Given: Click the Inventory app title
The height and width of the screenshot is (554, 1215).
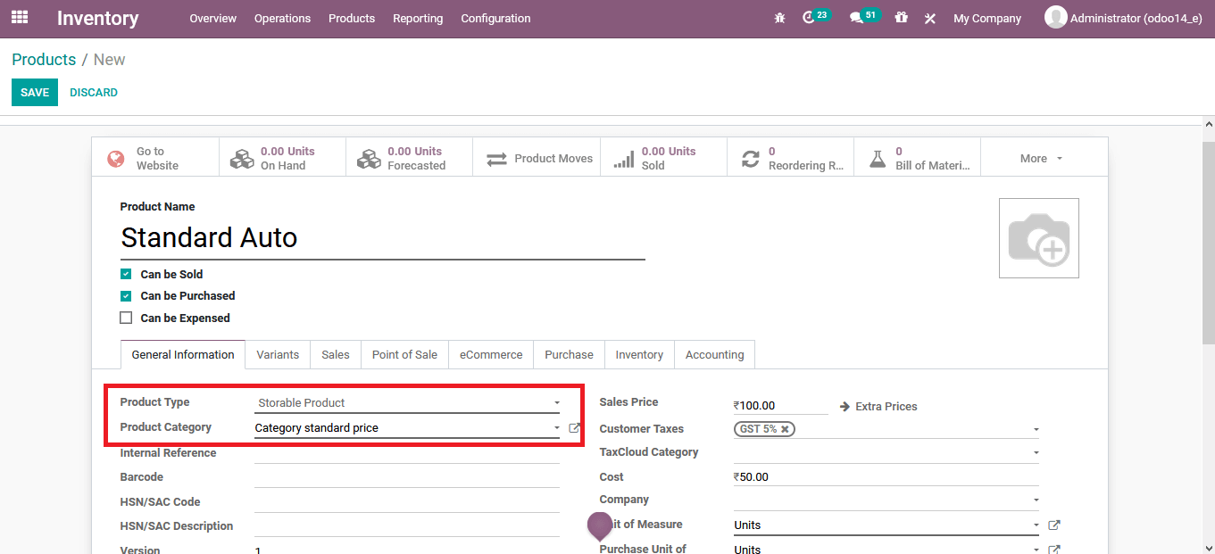Looking at the screenshot, I should (x=98, y=18).
